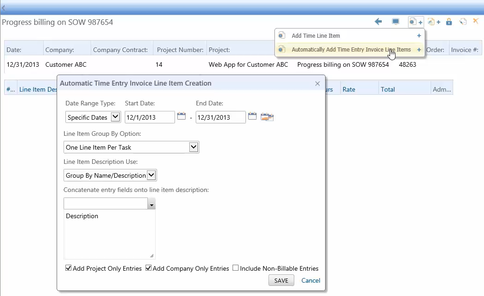Open the Start Date calendar picker
Viewport: 484px width, 296px height.
point(181,116)
